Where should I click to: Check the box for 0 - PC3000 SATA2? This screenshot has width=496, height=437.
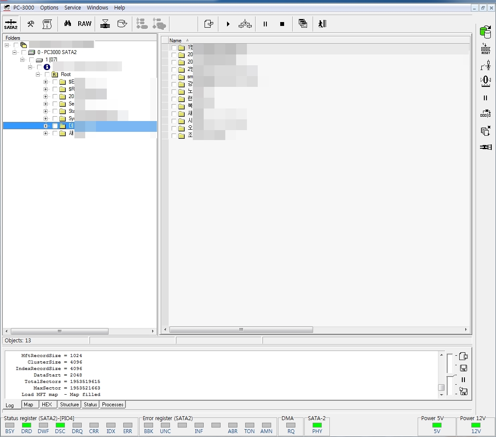coord(24,52)
